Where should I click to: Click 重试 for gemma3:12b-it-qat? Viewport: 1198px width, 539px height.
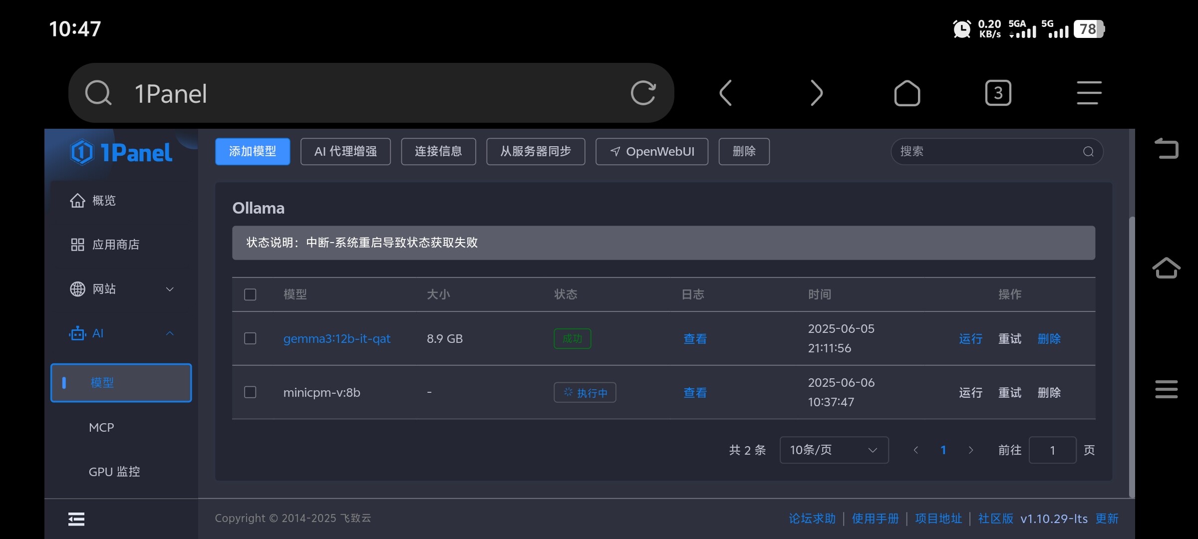(x=1010, y=339)
